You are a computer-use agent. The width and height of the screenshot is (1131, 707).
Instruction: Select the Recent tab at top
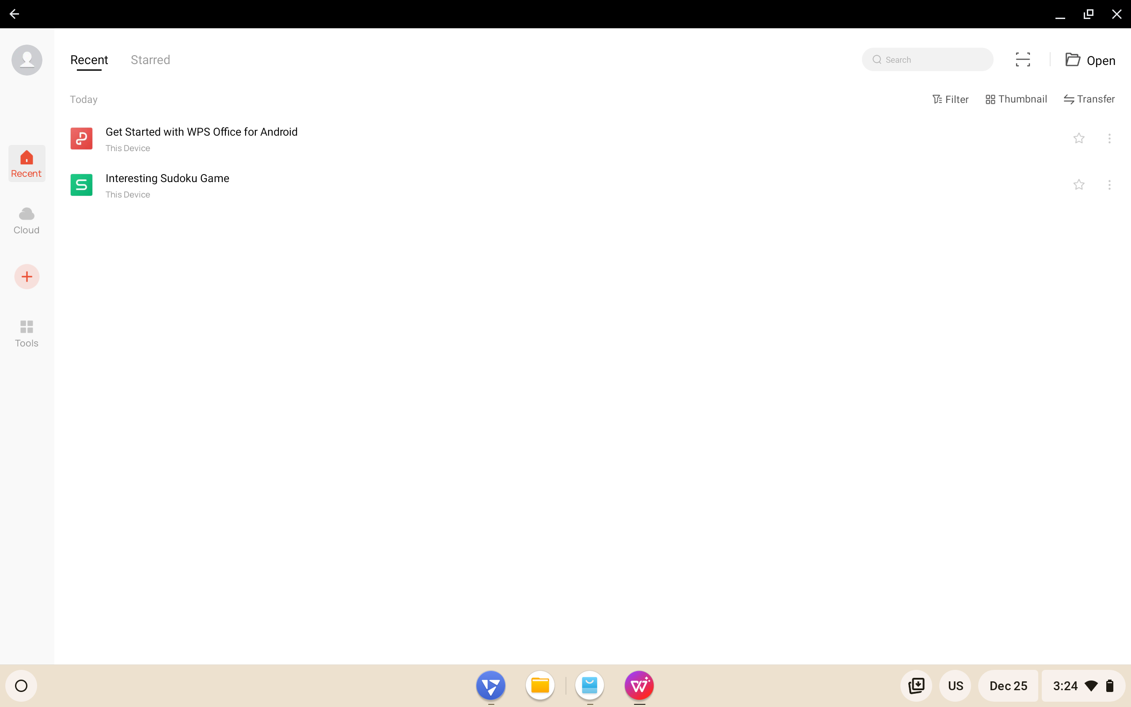coord(89,60)
